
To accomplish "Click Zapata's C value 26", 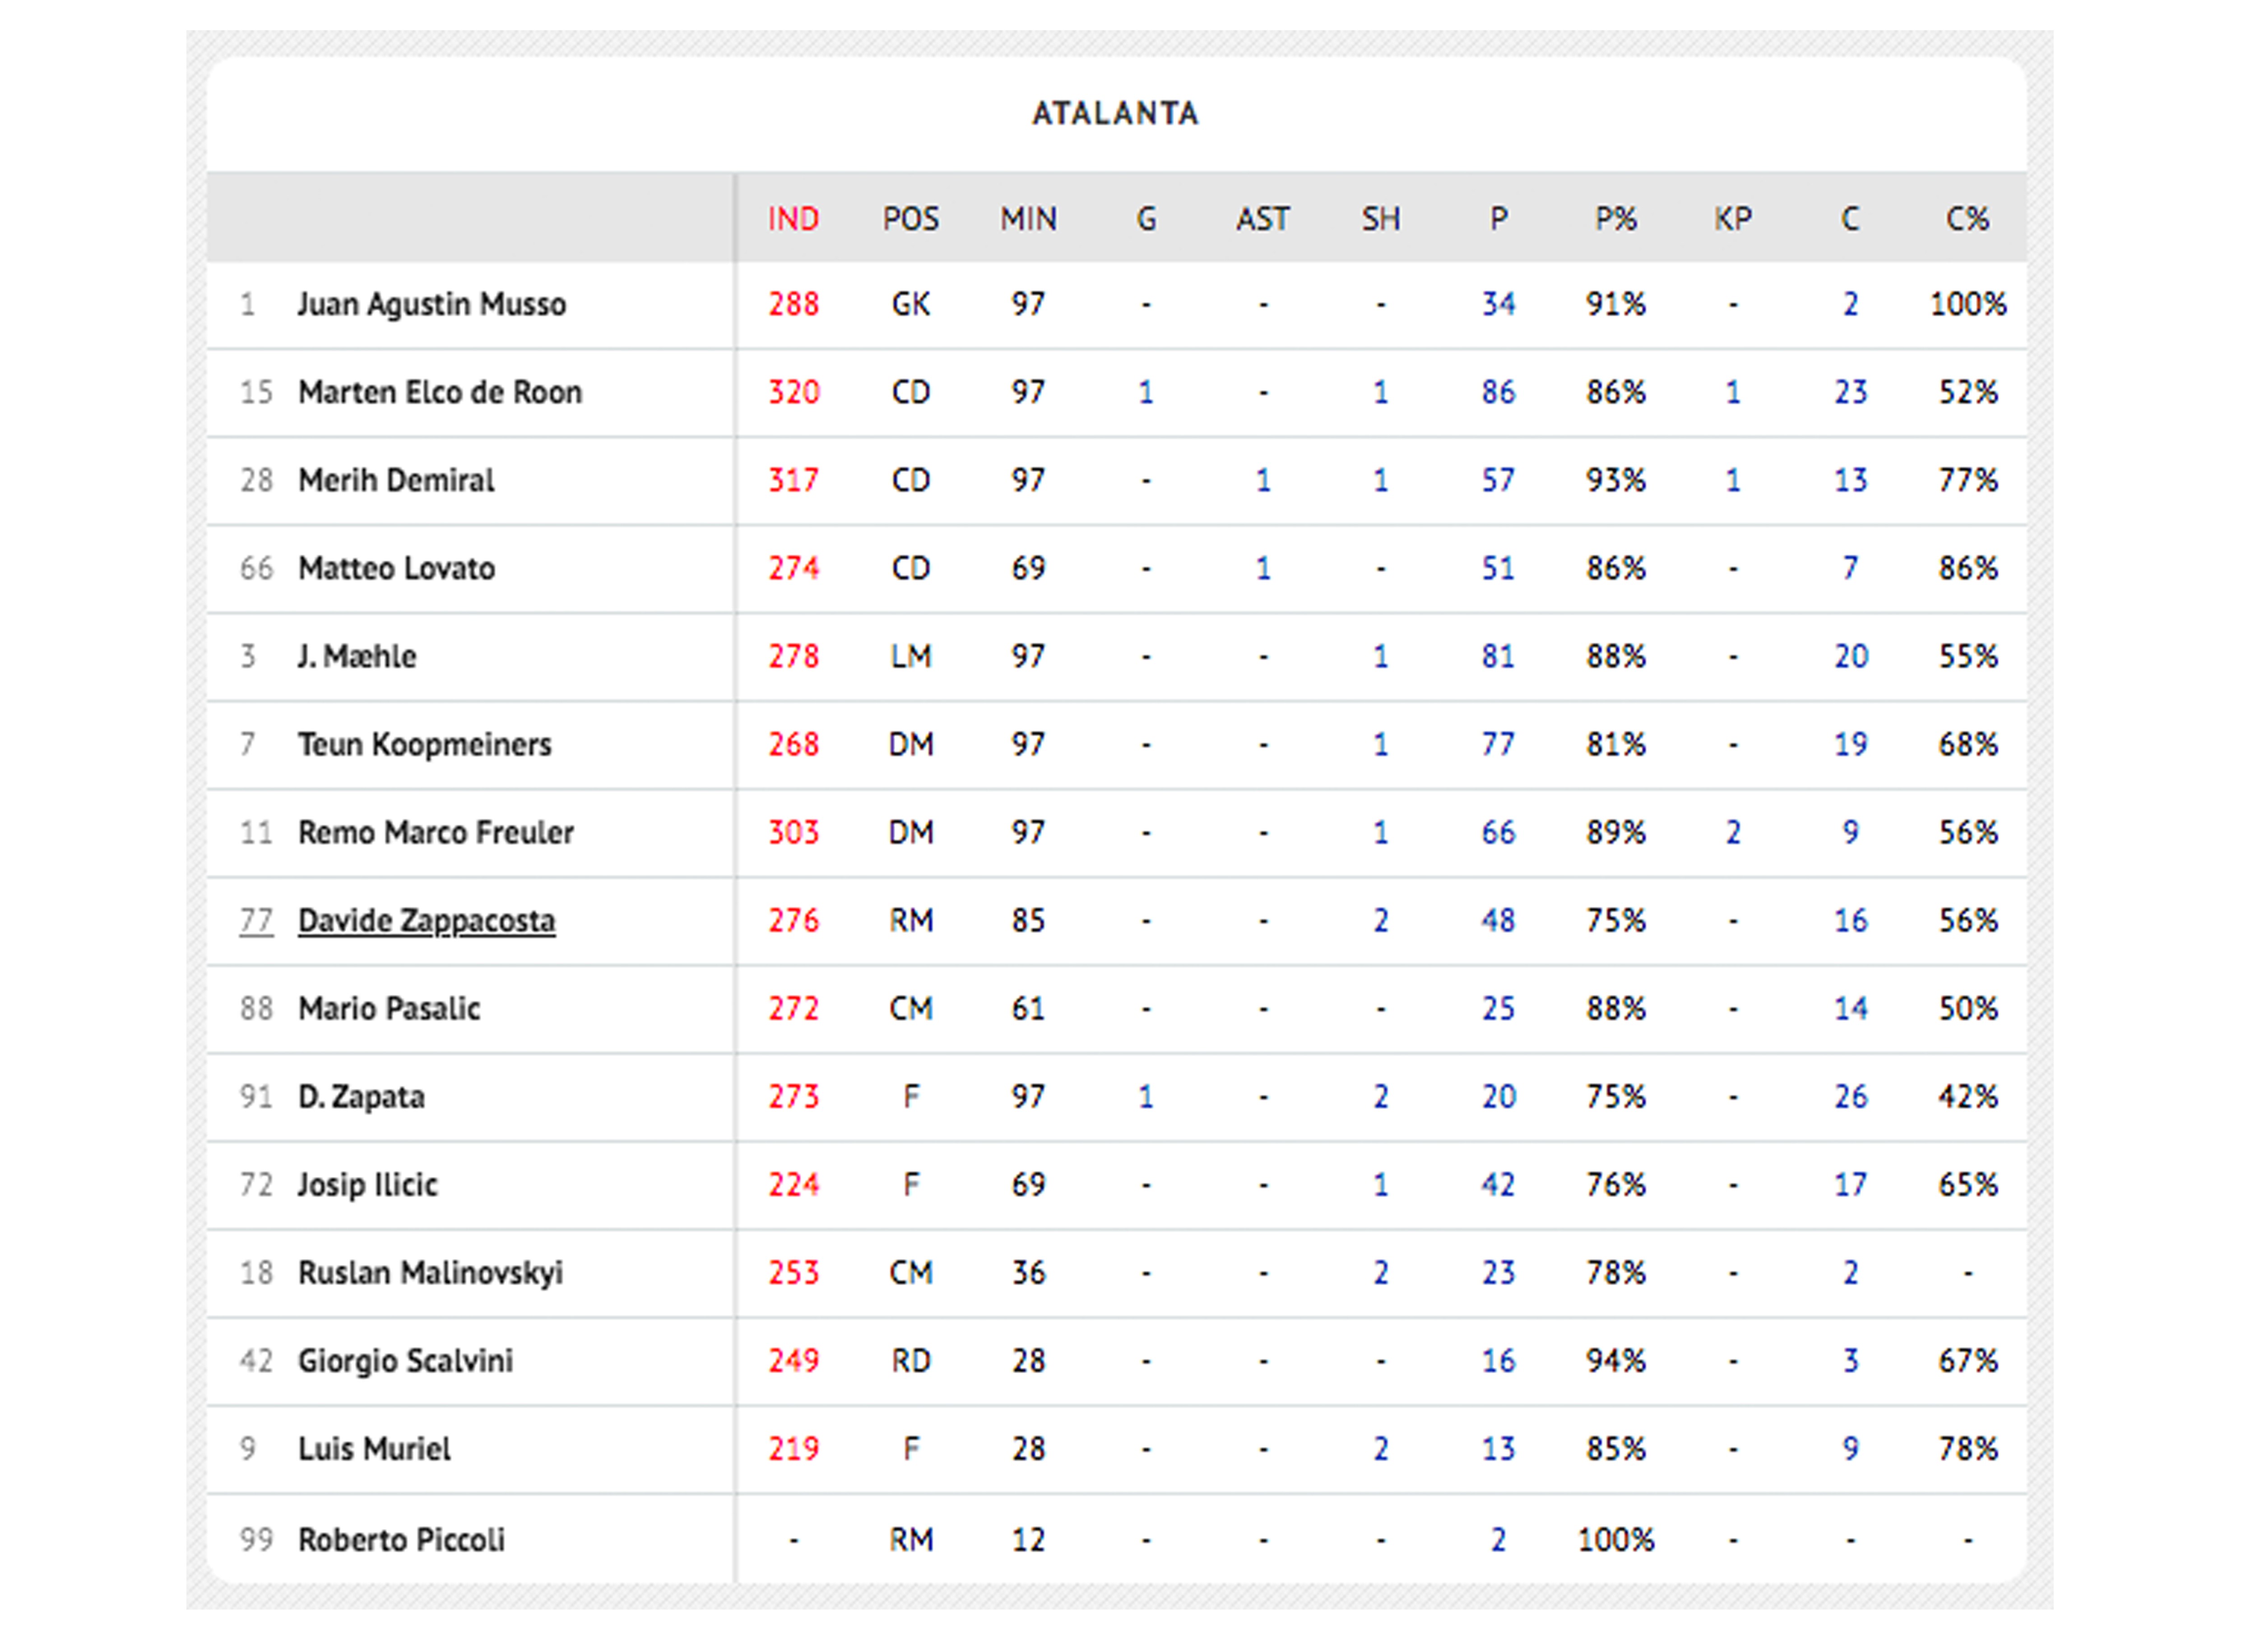I will 1850,1097.
